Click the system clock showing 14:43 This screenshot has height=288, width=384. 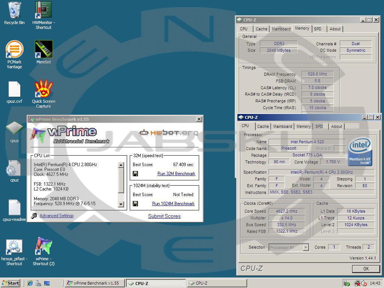point(375,283)
